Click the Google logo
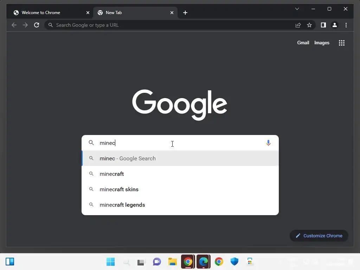This screenshot has width=360, height=270. (180, 105)
